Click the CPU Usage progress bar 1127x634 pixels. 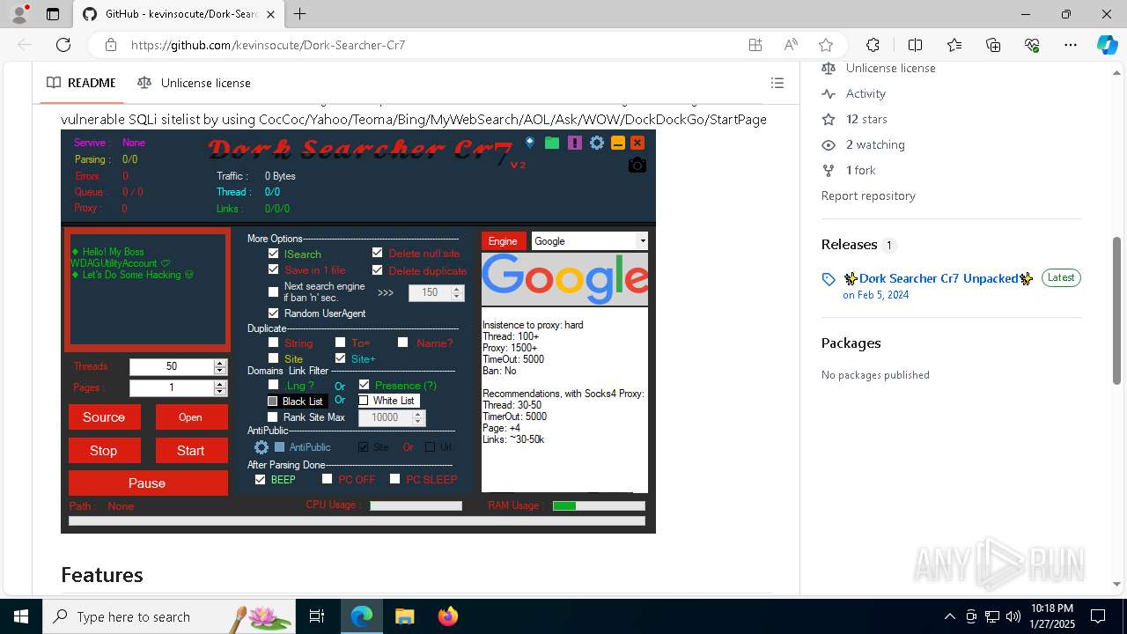416,505
